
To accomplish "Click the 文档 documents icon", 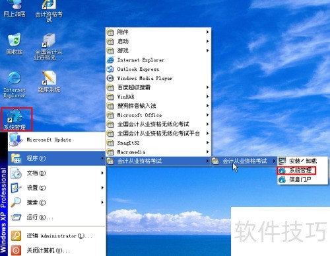I will click(x=16, y=173).
